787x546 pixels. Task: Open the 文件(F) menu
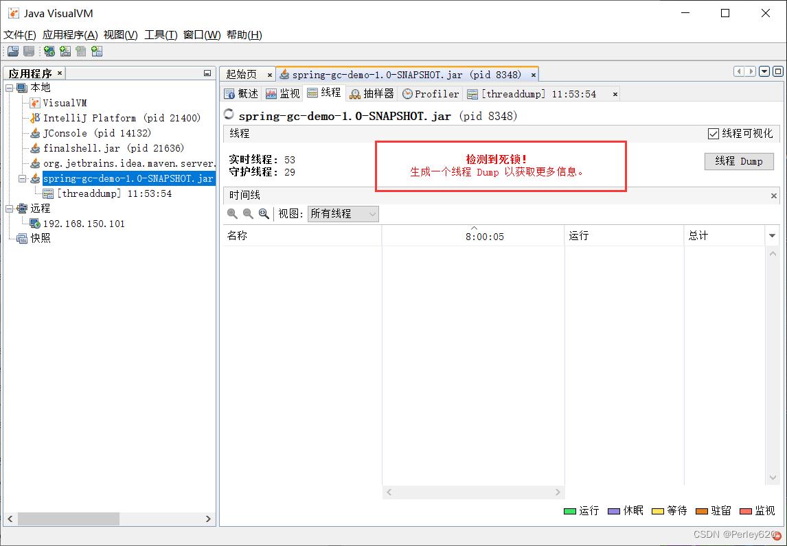click(x=20, y=34)
